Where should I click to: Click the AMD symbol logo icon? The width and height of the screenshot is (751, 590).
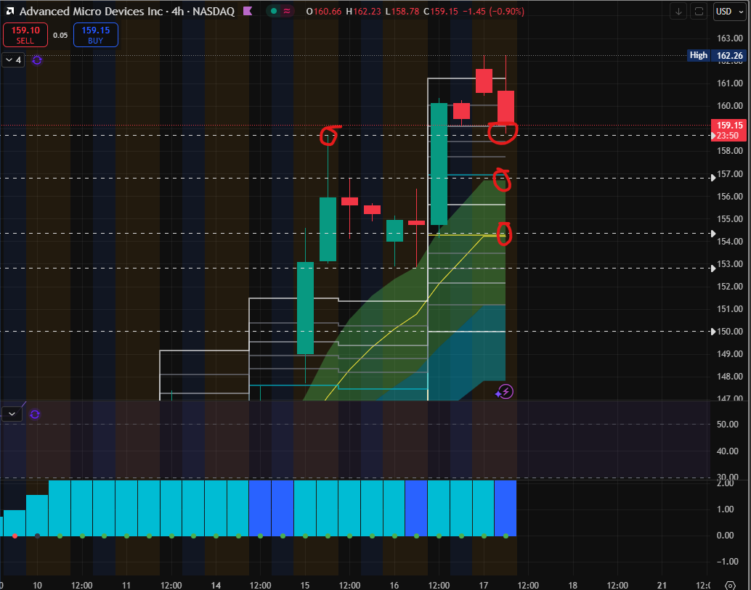(9, 11)
